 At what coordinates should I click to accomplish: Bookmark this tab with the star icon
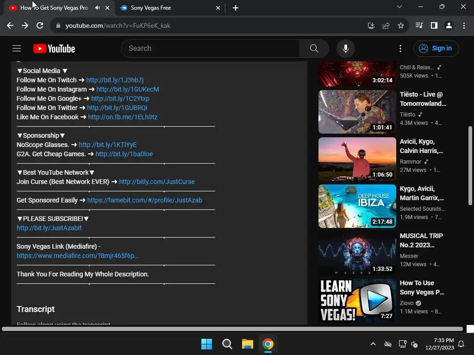(x=401, y=26)
